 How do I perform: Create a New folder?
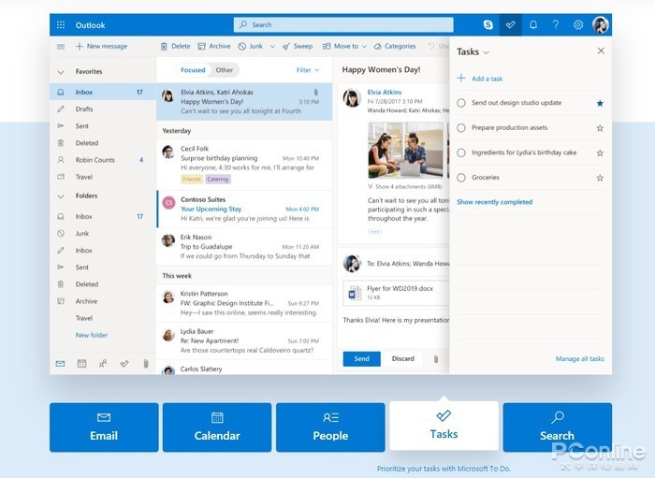pyautogui.click(x=92, y=335)
